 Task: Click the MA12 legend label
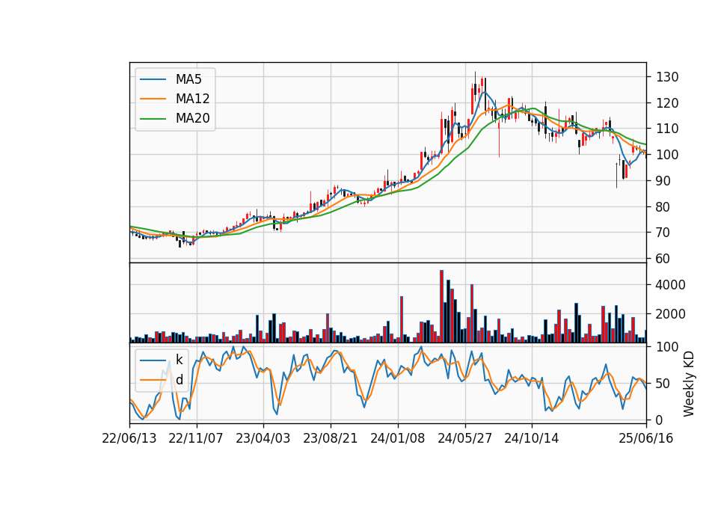[x=192, y=99]
